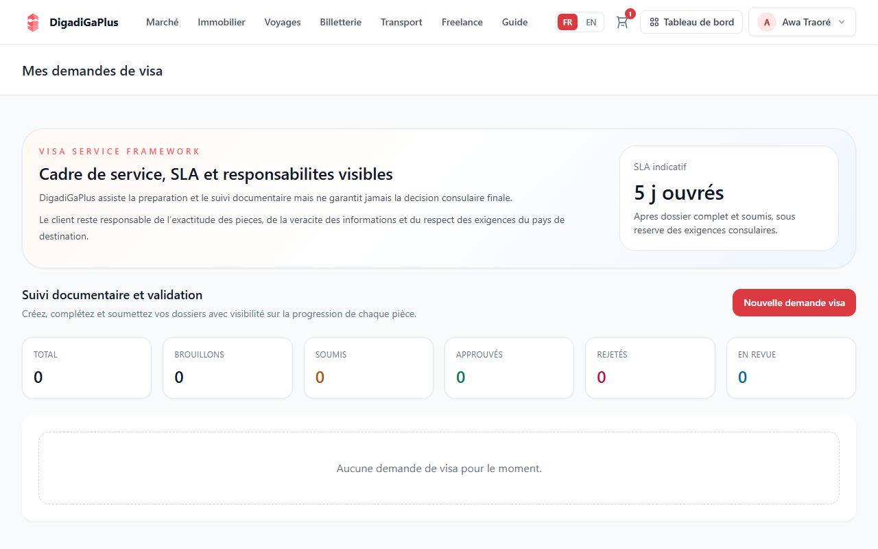The height and width of the screenshot is (549, 878).
Task: Click 'Mes demandes de visa' page title
Action: [x=92, y=71]
